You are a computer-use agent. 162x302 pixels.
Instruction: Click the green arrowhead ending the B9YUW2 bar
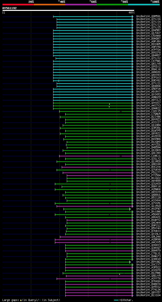130,262
